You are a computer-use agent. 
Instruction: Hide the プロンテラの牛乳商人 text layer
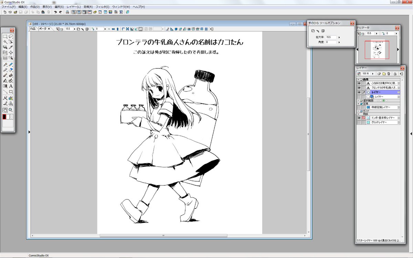359,88
